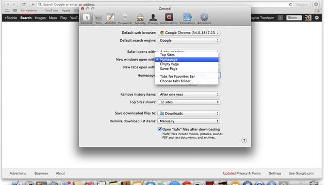This screenshot has height=185, width=330.
Task: Choose Tabs for Favorites Bar option
Action: [187, 77]
